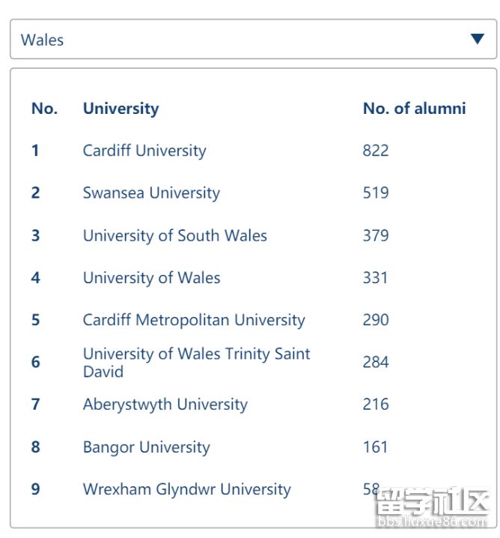Open the Swansea University entry
This screenshot has width=500, height=538.
coord(151,193)
